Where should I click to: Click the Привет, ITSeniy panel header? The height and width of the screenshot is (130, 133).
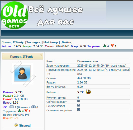coord(22,57)
